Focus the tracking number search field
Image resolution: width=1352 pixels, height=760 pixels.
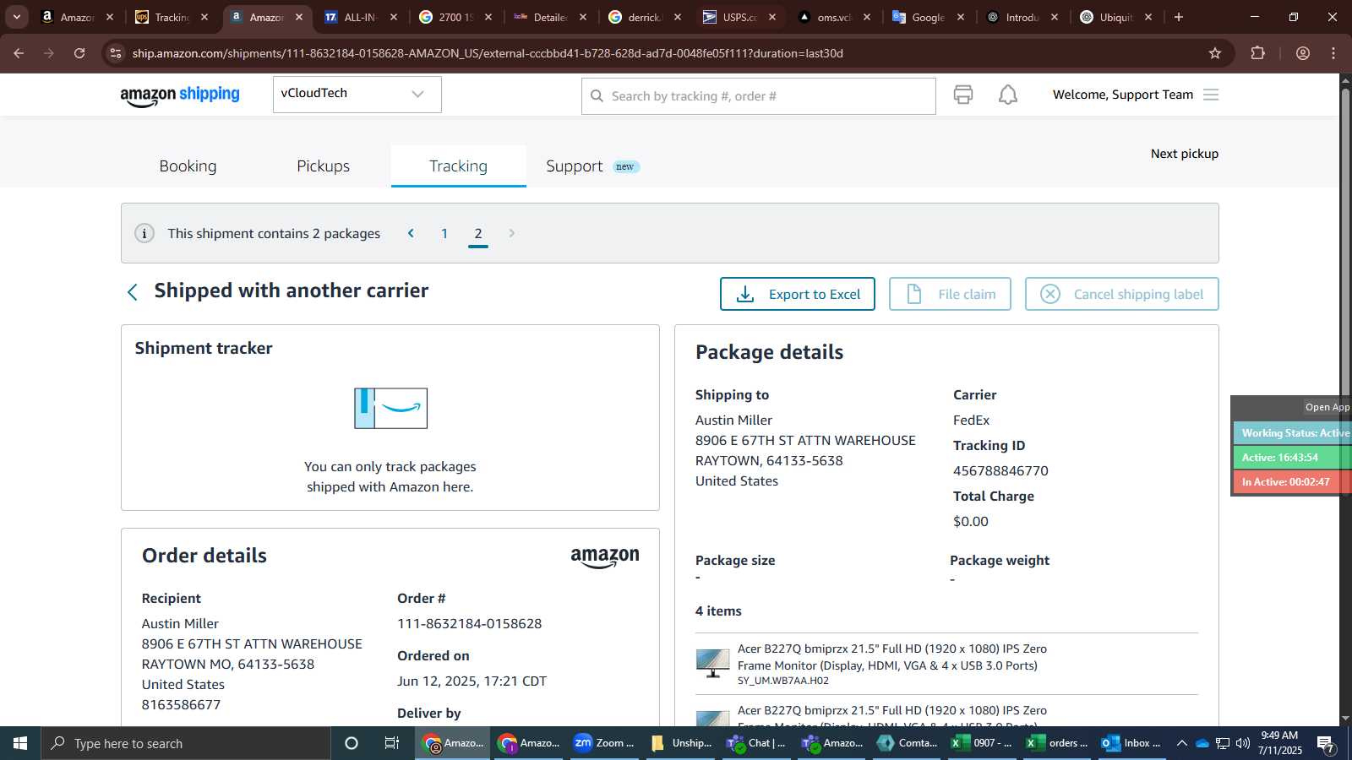(758, 96)
